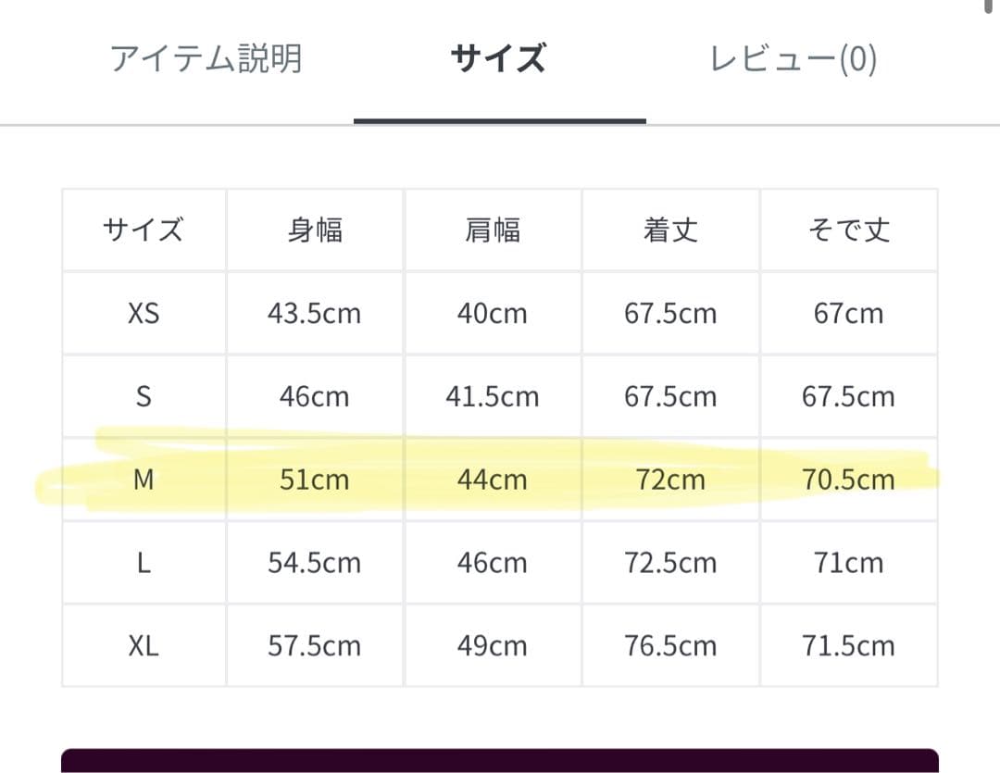Image resolution: width=1000 pixels, height=773 pixels.
Task: Click the 肩幅 column header
Action: [492, 230]
